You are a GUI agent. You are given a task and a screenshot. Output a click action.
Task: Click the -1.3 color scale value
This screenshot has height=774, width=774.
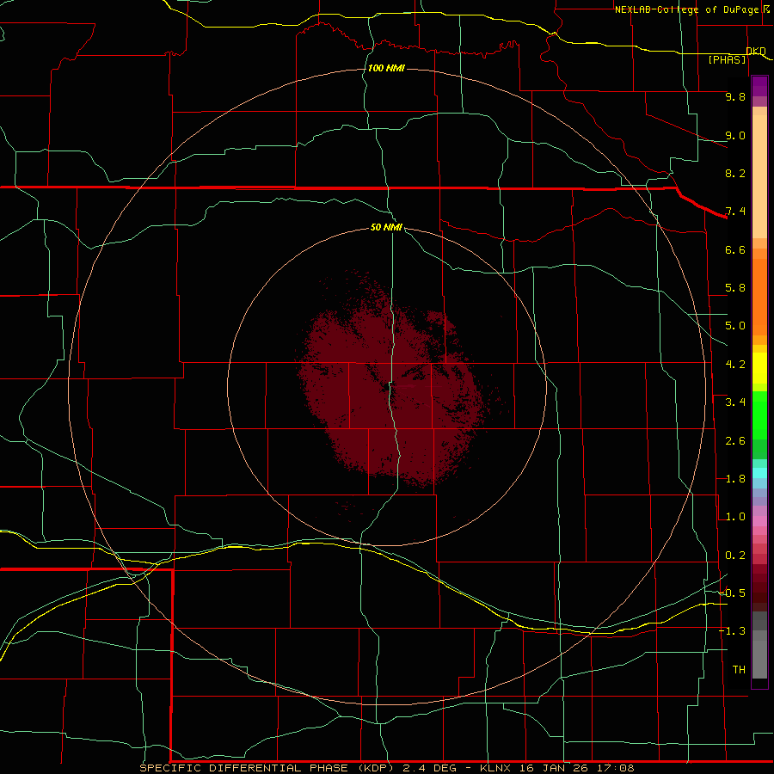733,631
